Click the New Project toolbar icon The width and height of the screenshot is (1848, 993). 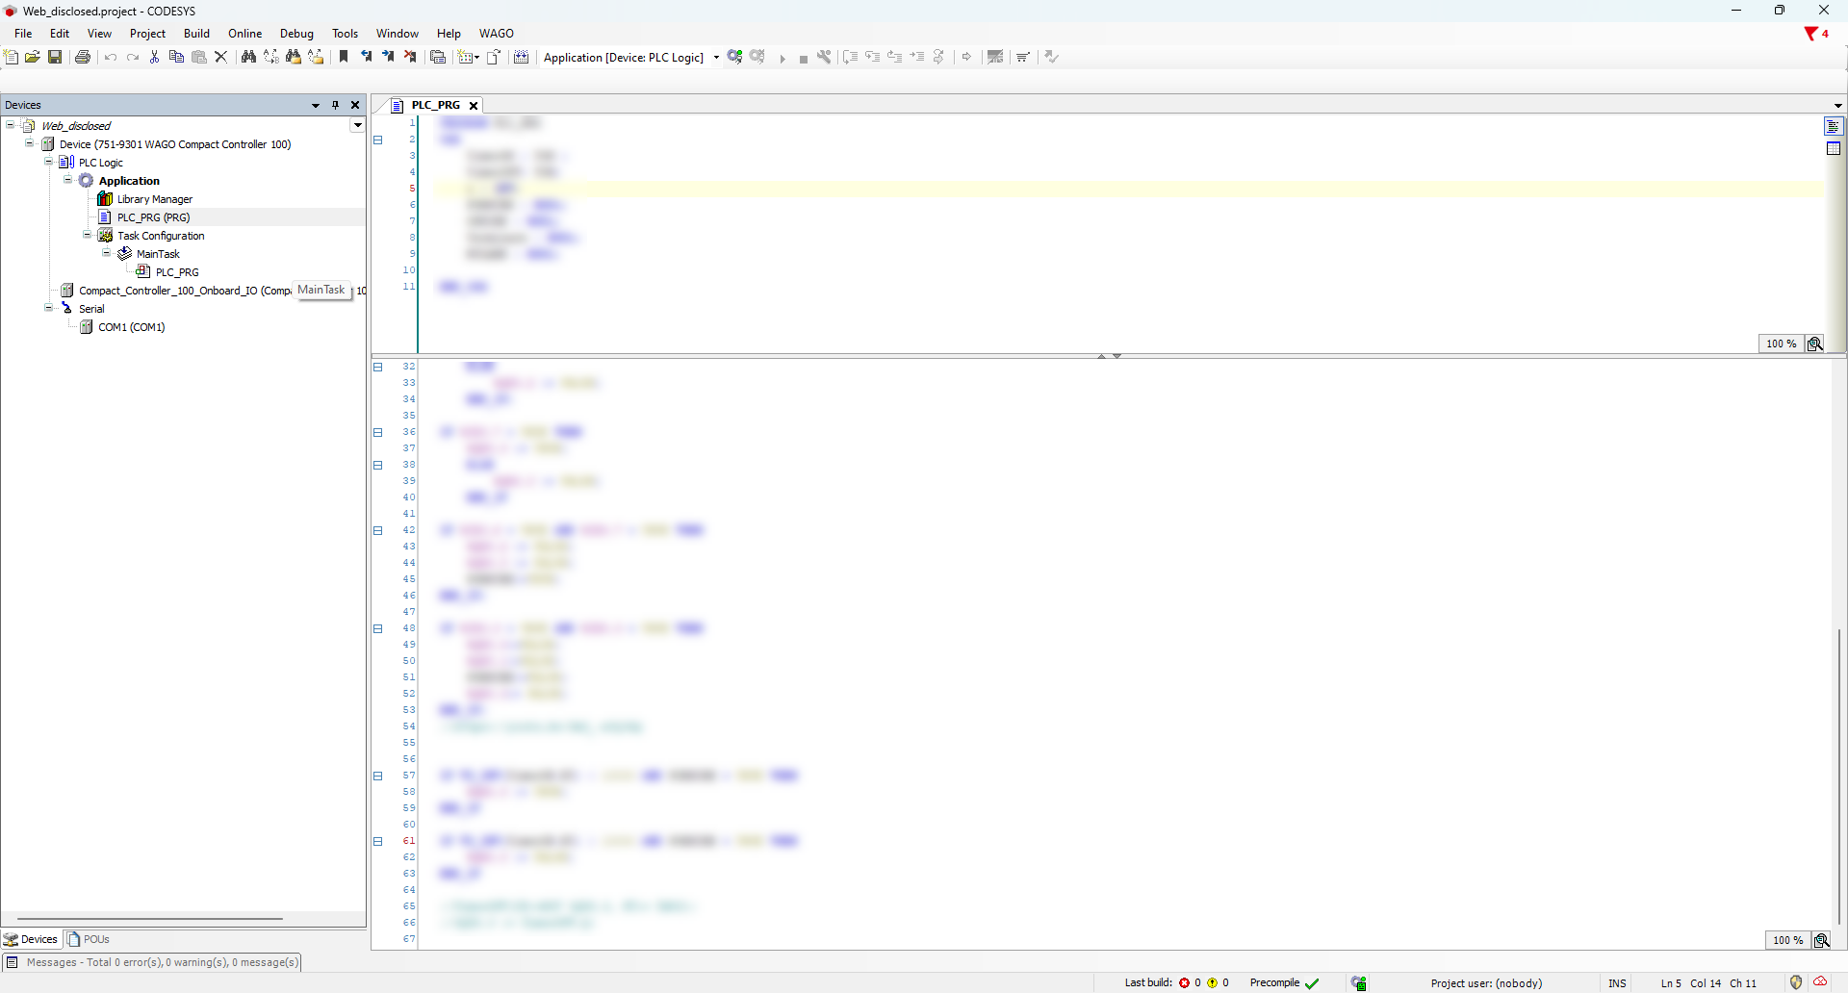pos(12,57)
